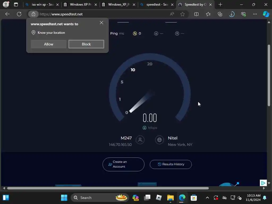Dismiss the location permission popup

click(x=101, y=23)
